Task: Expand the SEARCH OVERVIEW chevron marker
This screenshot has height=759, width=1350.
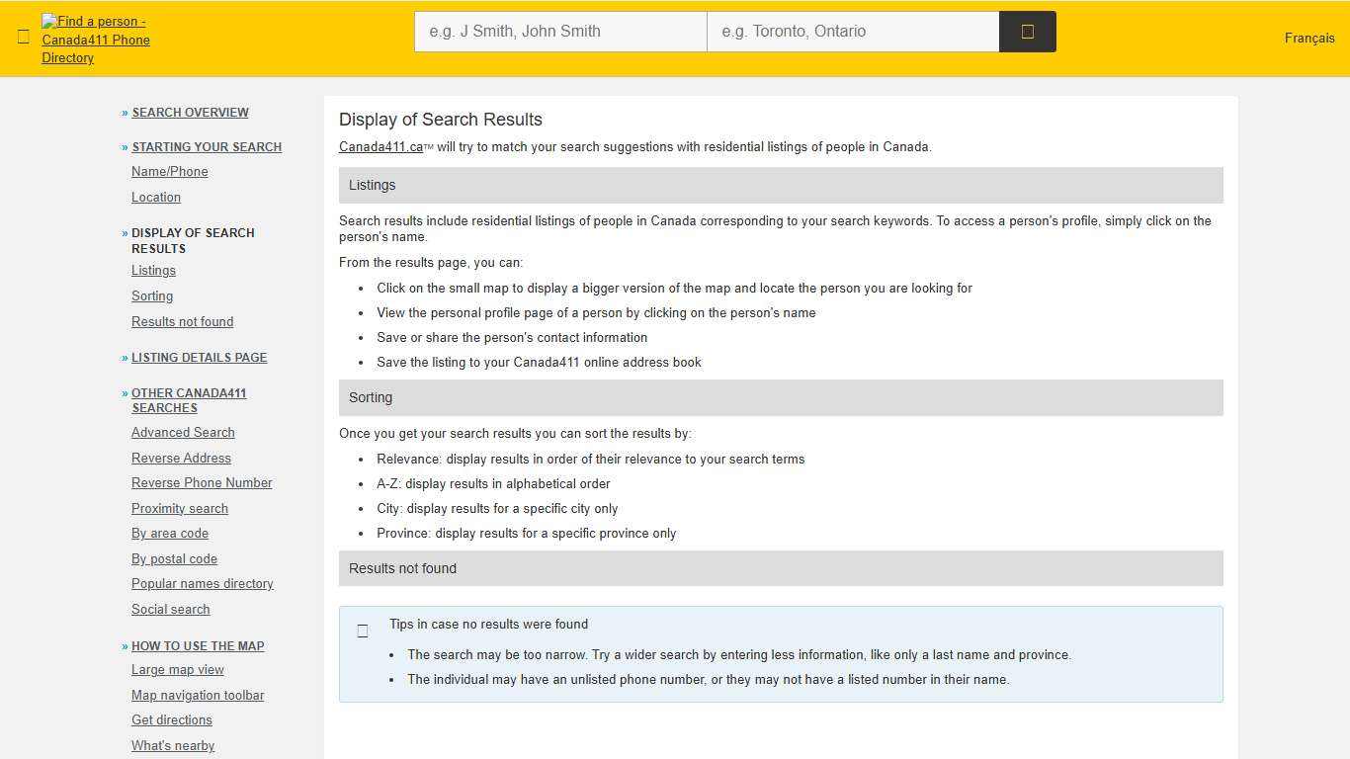Action: coord(124,112)
